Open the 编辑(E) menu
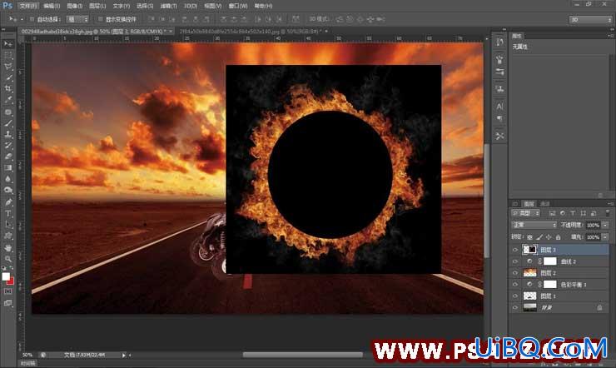Screen dimensions: 616x368 (52, 6)
